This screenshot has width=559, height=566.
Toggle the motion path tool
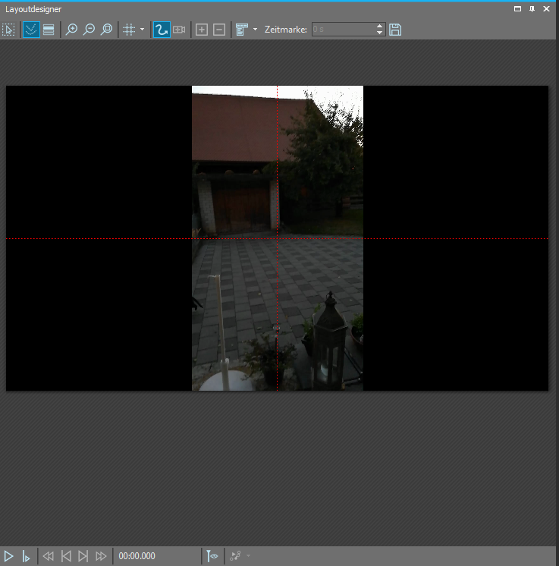click(161, 30)
